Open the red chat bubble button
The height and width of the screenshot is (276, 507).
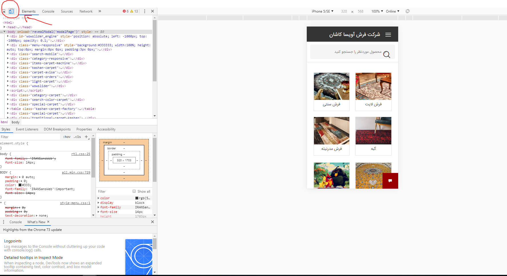coord(390,181)
